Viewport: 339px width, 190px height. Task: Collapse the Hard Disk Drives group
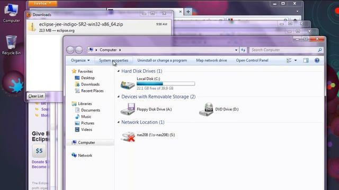coord(119,71)
